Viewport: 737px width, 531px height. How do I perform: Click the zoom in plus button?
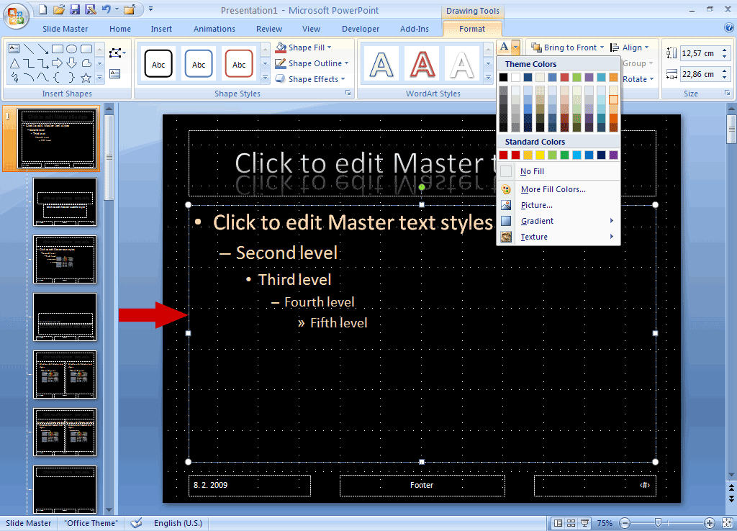click(x=709, y=523)
